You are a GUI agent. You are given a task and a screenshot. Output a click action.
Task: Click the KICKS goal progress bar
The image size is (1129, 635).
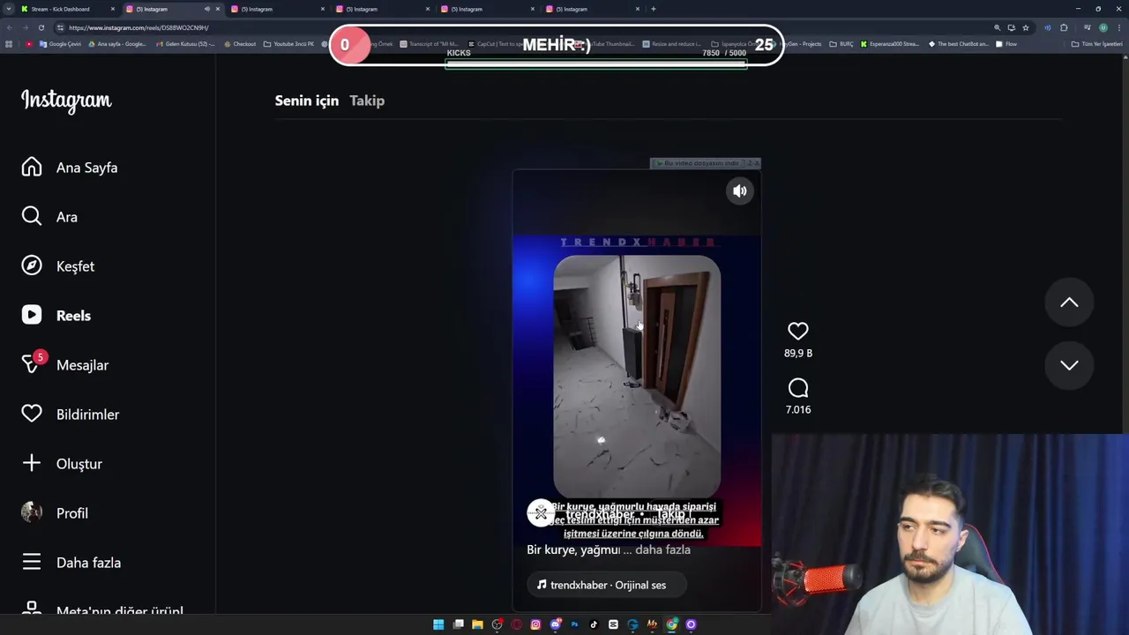point(596,63)
